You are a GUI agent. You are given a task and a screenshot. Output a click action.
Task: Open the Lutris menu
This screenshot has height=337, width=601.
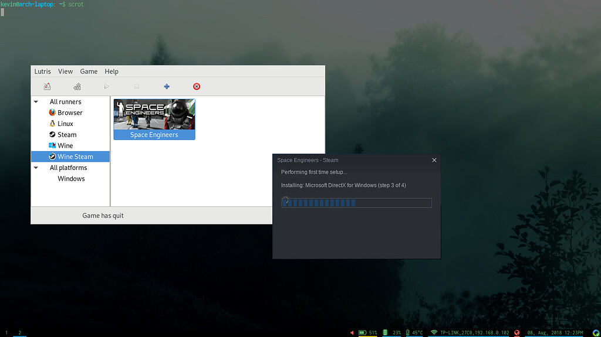pos(42,72)
